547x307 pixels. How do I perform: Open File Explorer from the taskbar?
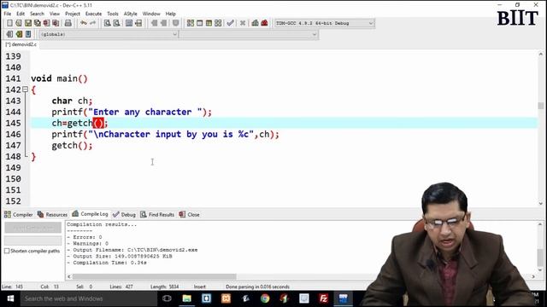point(187,298)
